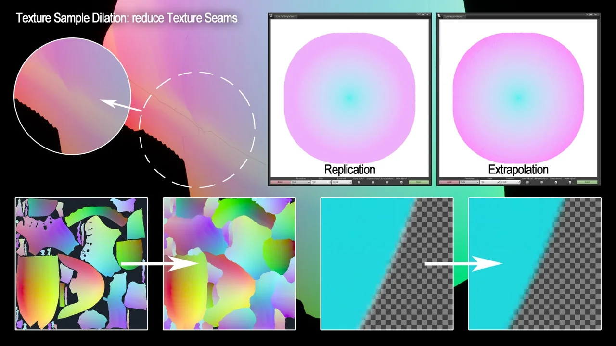Open Resolution dropdown in Replication window
Image resolution: width=616 pixels, height=346 pixels.
[301, 182]
